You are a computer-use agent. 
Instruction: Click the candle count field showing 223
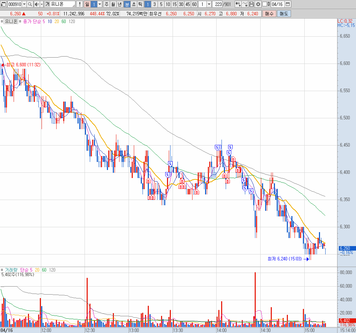(x=219, y=4)
